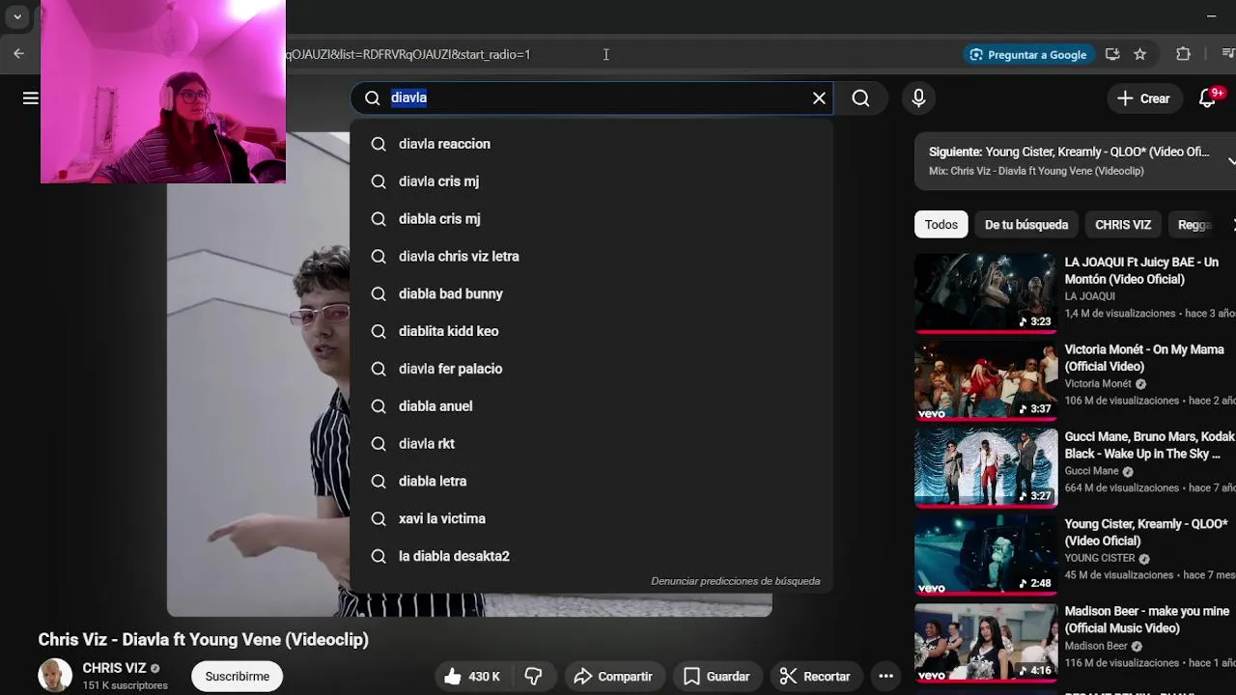Like the video with thumbs up
Image resolution: width=1236 pixels, height=695 pixels.
(472, 677)
